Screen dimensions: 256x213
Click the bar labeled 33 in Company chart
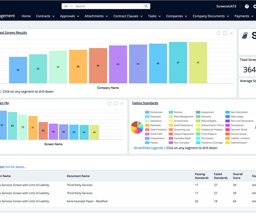38,69
